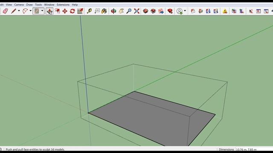The width and height of the screenshot is (273, 153).
Task: Select the Rotate tool
Action: [73, 11]
